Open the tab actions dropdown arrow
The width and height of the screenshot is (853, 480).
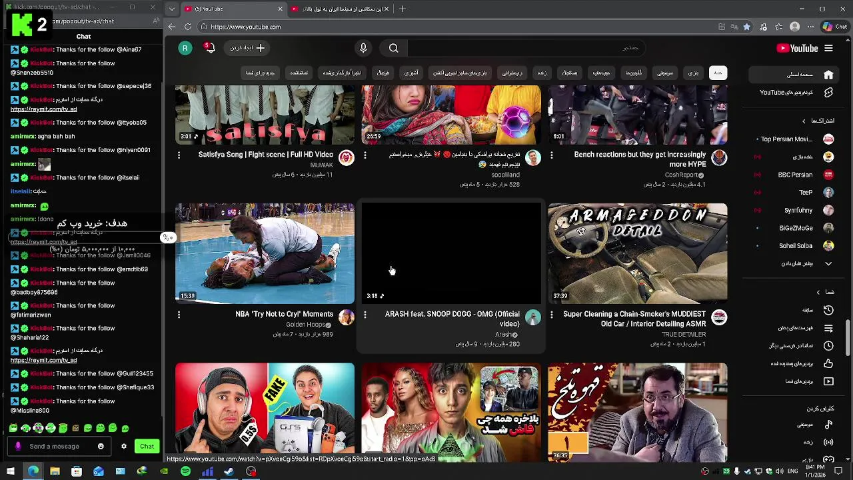[x=172, y=9]
